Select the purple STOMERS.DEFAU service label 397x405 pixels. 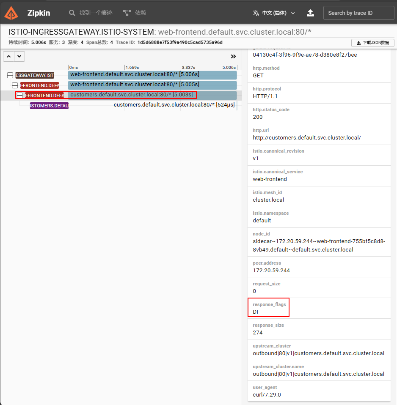(x=49, y=106)
